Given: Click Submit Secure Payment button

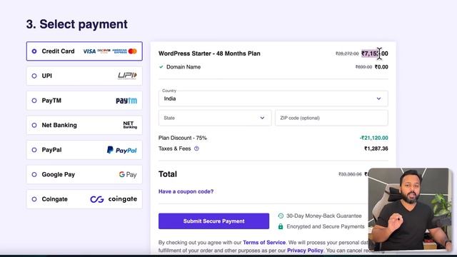Looking at the screenshot, I should pyautogui.click(x=214, y=221).
